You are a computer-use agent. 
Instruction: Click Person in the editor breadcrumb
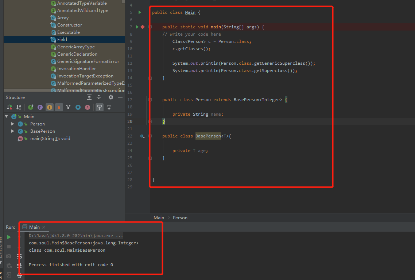(180, 218)
